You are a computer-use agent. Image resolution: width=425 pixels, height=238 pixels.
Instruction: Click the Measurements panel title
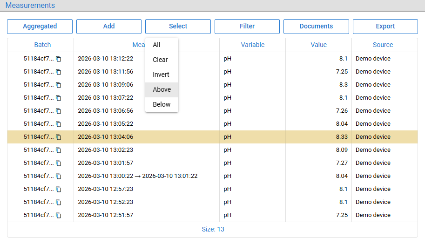coord(30,5)
